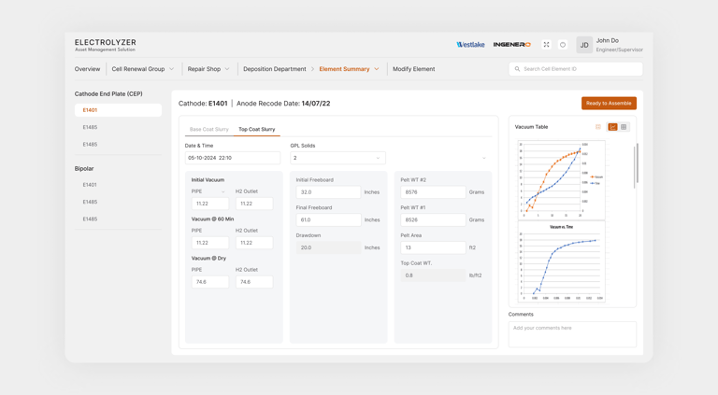The width and height of the screenshot is (718, 395).
Task: Expand the Cell Renewal Group menu
Action: click(x=143, y=69)
